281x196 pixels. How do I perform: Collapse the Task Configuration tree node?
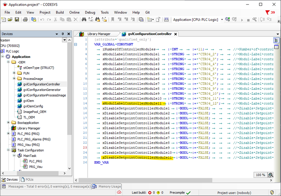tap(8, 150)
